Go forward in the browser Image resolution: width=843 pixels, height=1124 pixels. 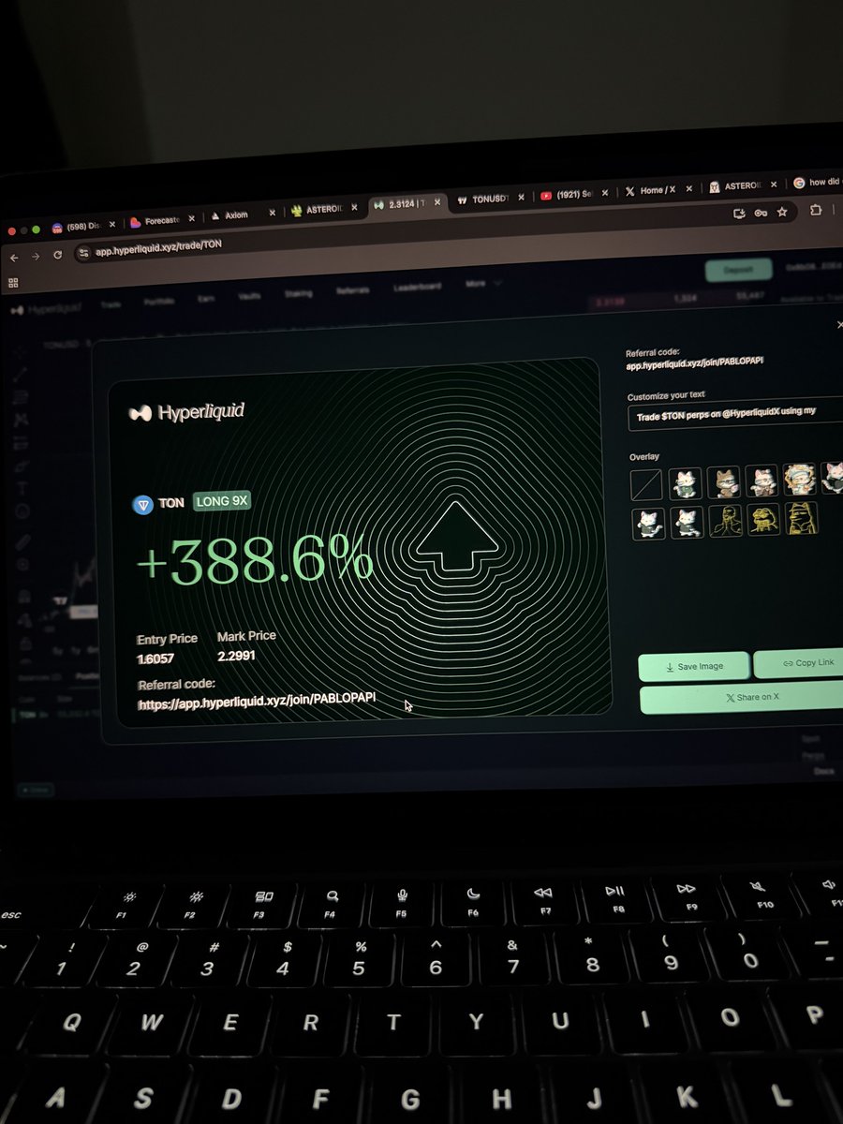pyautogui.click(x=36, y=256)
